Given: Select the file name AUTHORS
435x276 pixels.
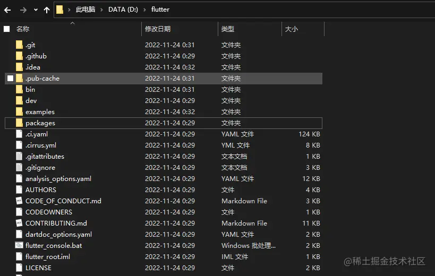Looking at the screenshot, I should 41,190.
